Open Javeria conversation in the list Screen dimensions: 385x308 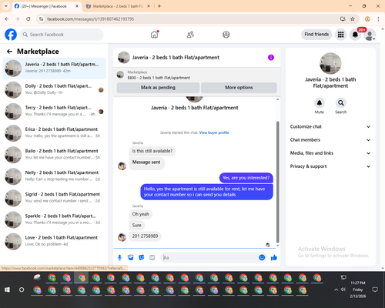[54, 68]
